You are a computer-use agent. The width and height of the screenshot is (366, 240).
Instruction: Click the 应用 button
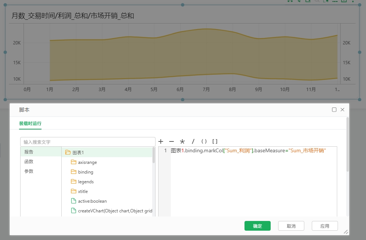click(x=325, y=226)
